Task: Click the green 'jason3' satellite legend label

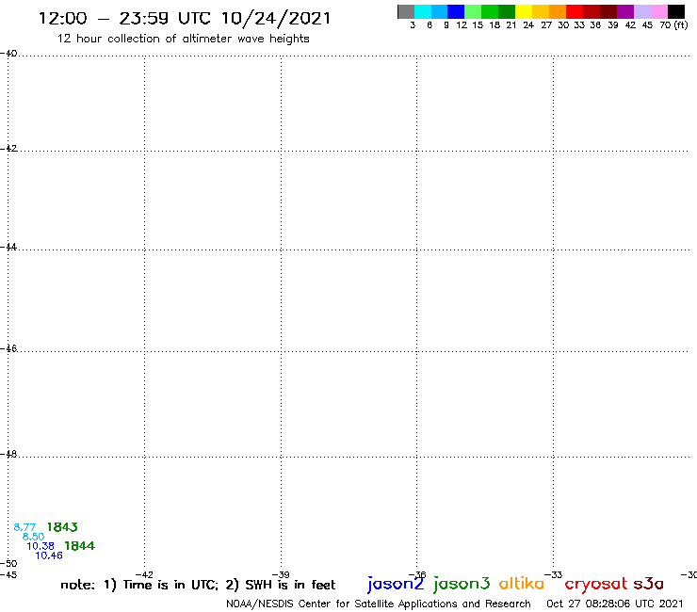Action: (462, 584)
